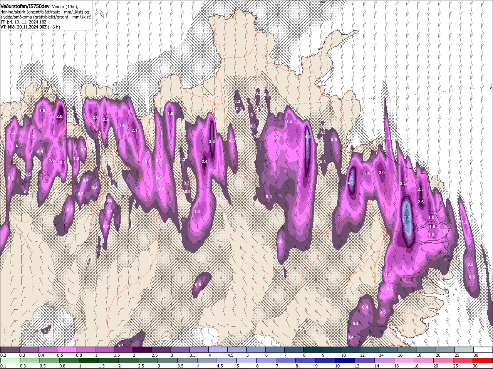Pick the light lavender 4–4.5 swatch in the top legend
The image size is (493, 369).
[x=218, y=350]
